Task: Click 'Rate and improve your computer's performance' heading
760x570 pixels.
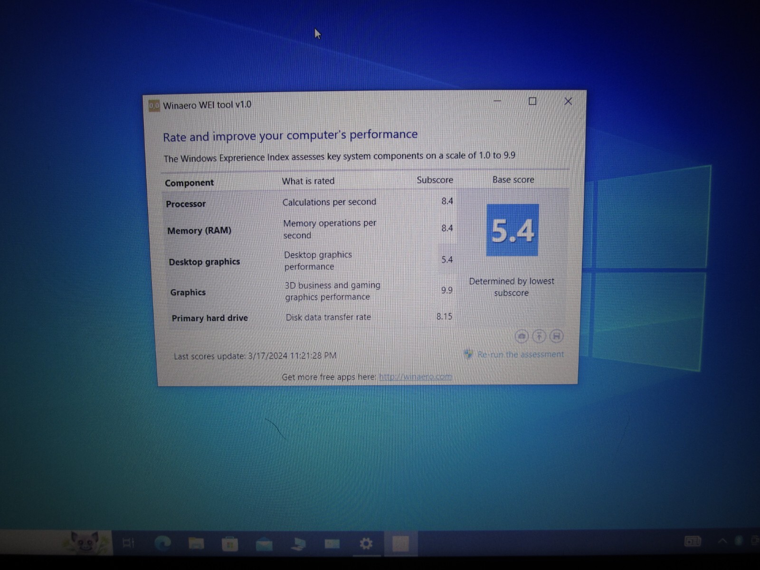Action: pyautogui.click(x=290, y=135)
